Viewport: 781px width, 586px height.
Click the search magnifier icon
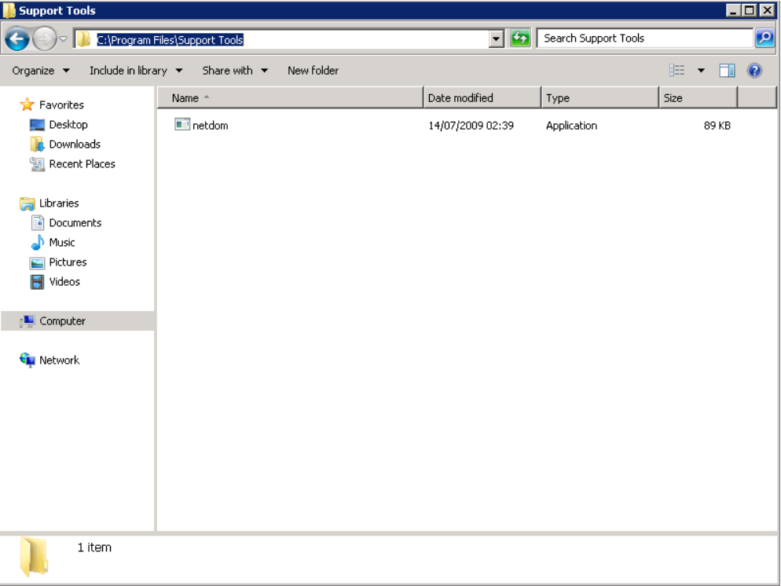(x=764, y=38)
